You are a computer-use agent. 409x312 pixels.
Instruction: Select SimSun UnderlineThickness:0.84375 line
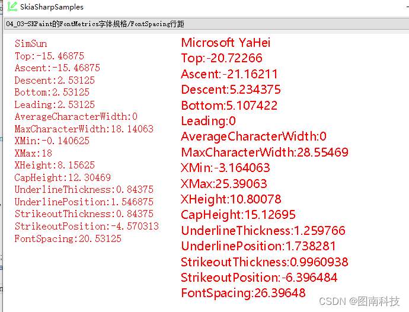pyautogui.click(x=84, y=189)
